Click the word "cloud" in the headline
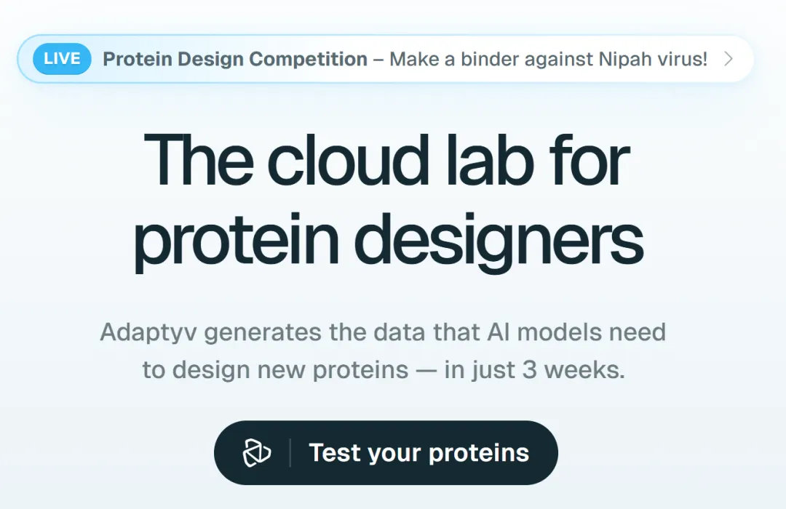786x509 pixels. coord(349,161)
